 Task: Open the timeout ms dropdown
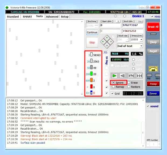(x=141, y=39)
